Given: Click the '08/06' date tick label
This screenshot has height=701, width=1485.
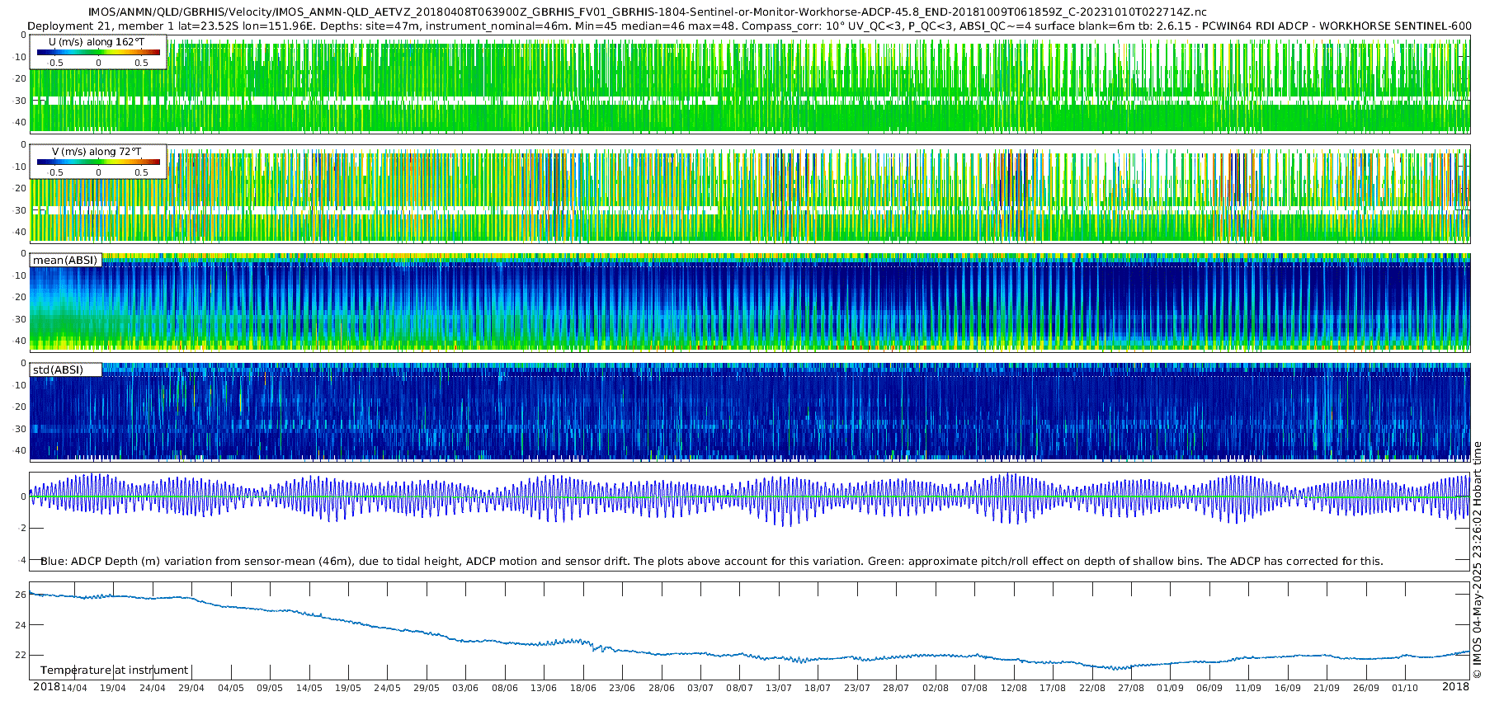Looking at the screenshot, I should point(505,688).
